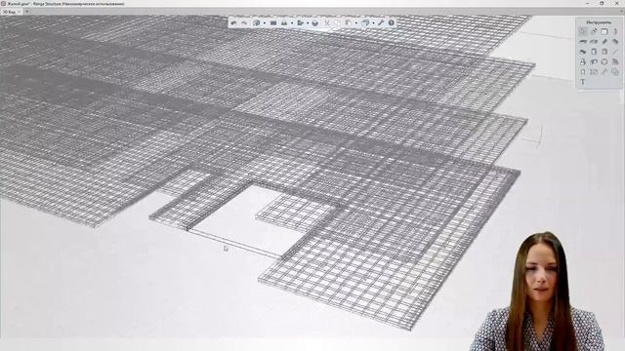Open dropdown arrow beside the 3D box icon
The height and width of the screenshot is (351, 625).
(x=373, y=23)
